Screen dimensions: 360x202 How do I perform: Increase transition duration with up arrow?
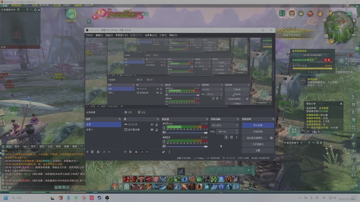click(x=237, y=131)
